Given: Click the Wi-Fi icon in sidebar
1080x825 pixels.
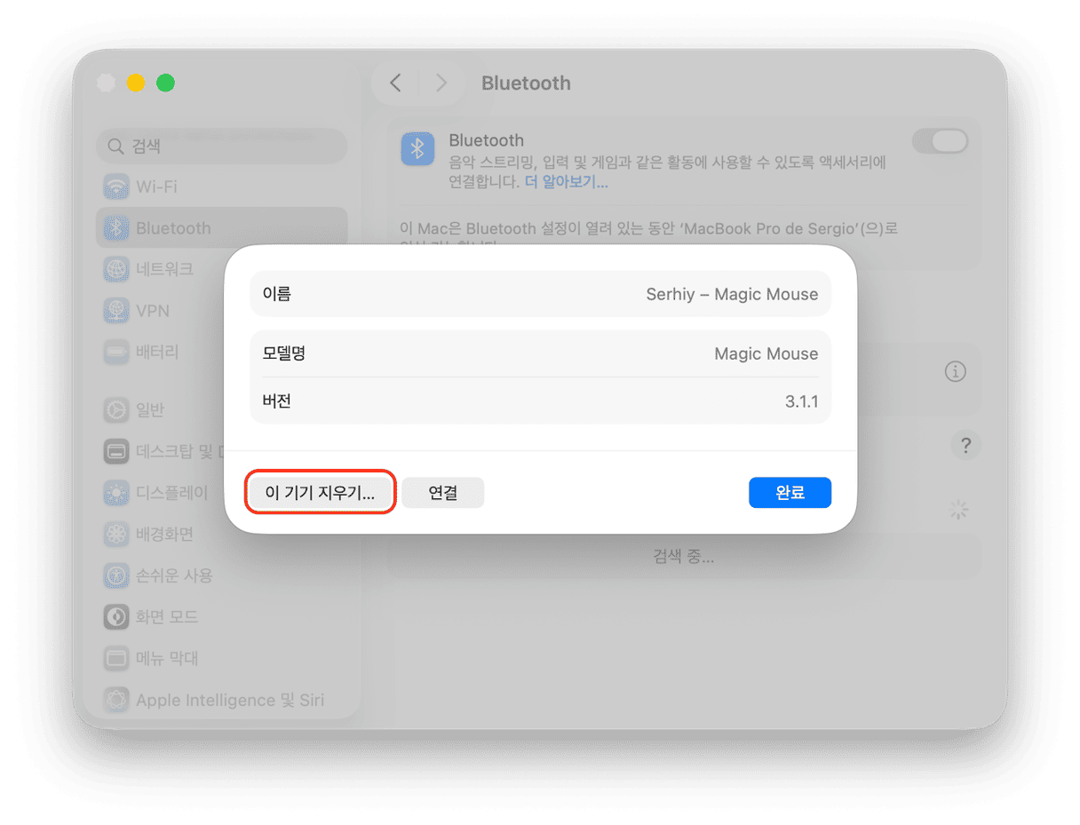Looking at the screenshot, I should tap(116, 187).
